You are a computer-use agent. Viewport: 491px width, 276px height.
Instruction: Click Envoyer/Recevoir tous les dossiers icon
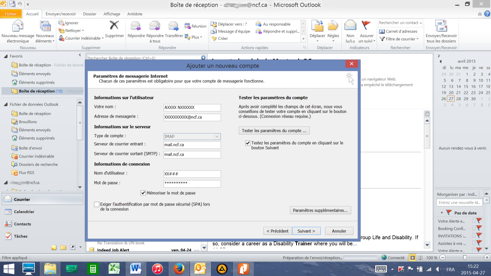441,26
